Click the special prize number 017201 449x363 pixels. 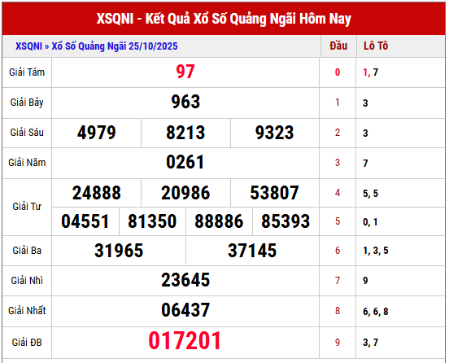coord(185,341)
